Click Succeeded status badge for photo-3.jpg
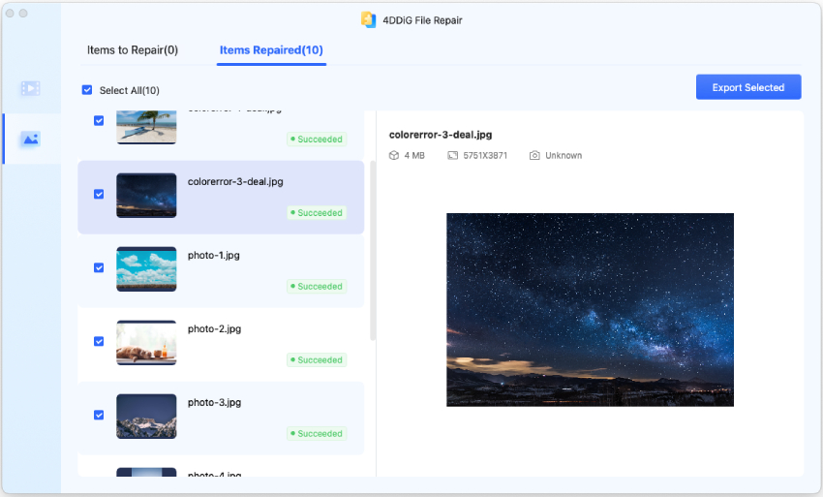This screenshot has height=497, width=823. (x=317, y=433)
